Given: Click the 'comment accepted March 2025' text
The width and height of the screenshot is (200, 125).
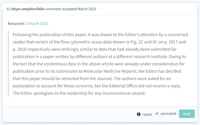Looking at the screenshot, I should coord(71,9).
